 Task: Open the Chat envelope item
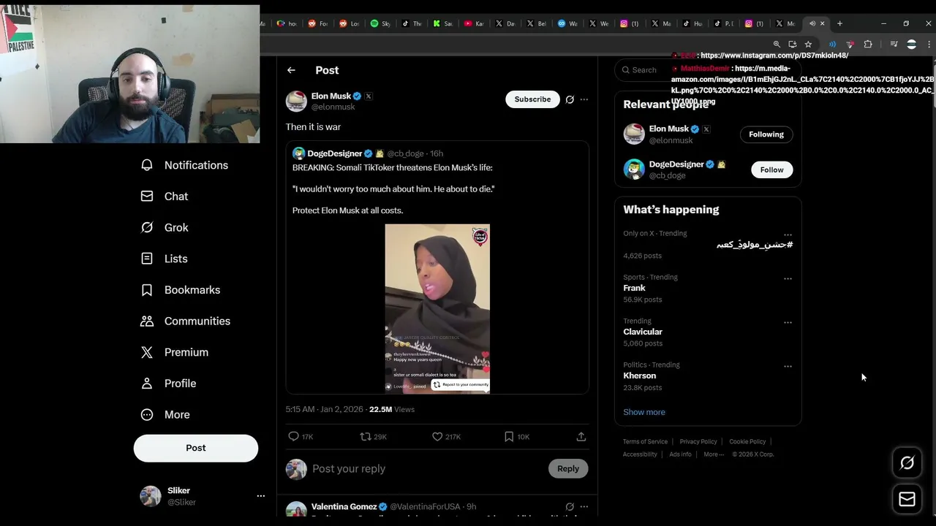pyautogui.click(x=165, y=197)
